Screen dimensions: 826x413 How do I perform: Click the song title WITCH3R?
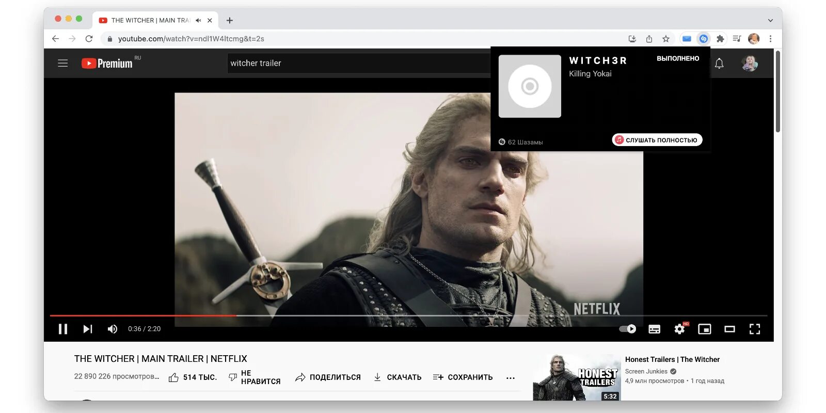click(598, 60)
